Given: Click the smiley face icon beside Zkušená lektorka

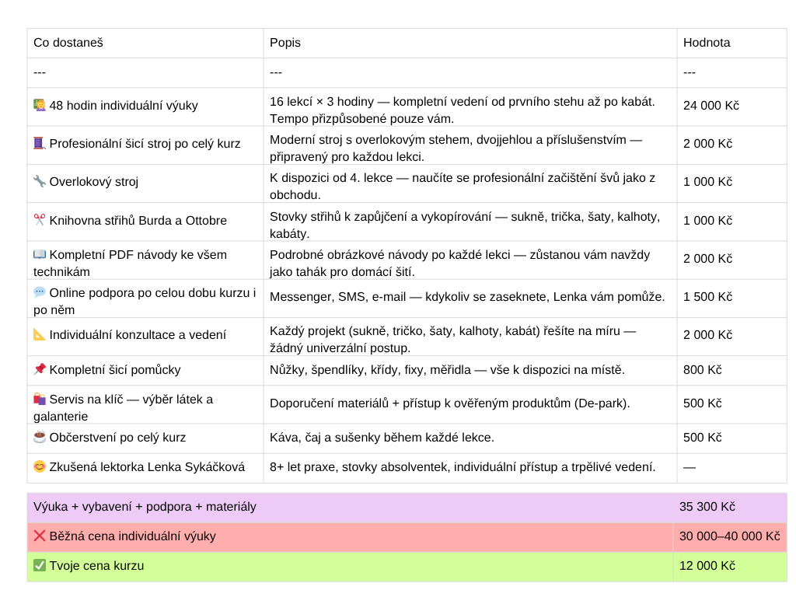Looking at the screenshot, I should [x=40, y=467].
